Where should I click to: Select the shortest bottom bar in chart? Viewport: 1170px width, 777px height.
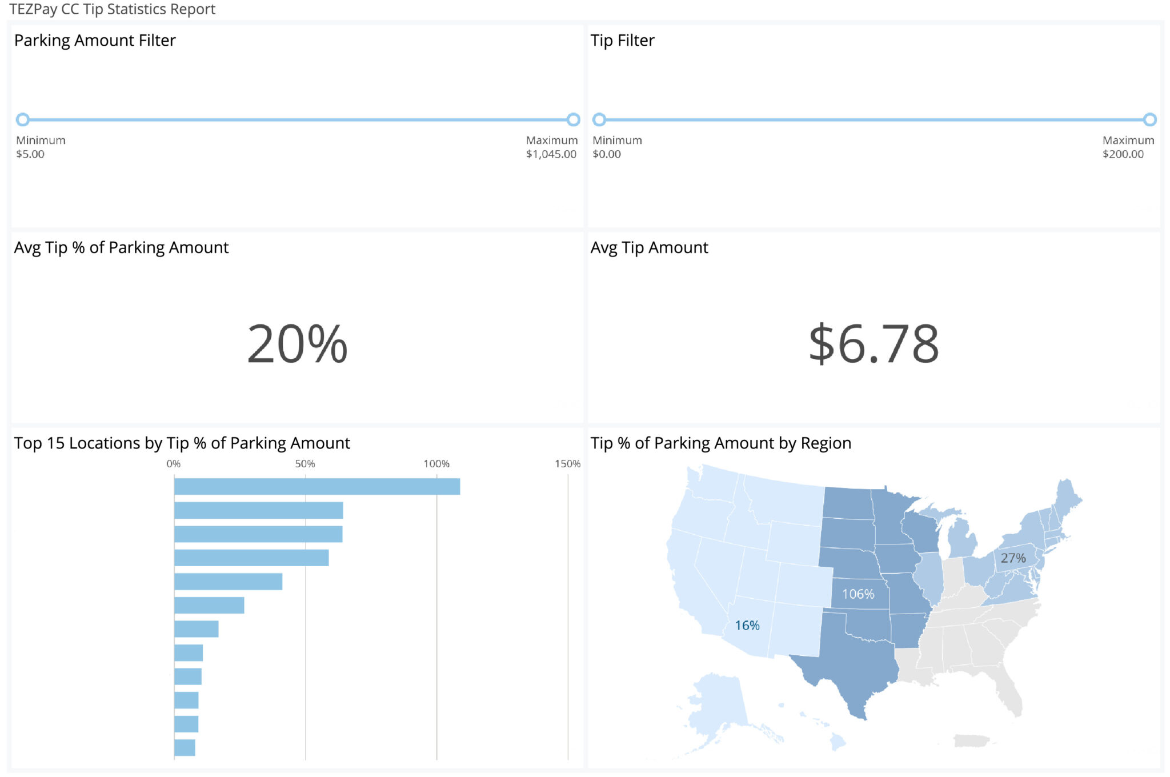[185, 747]
